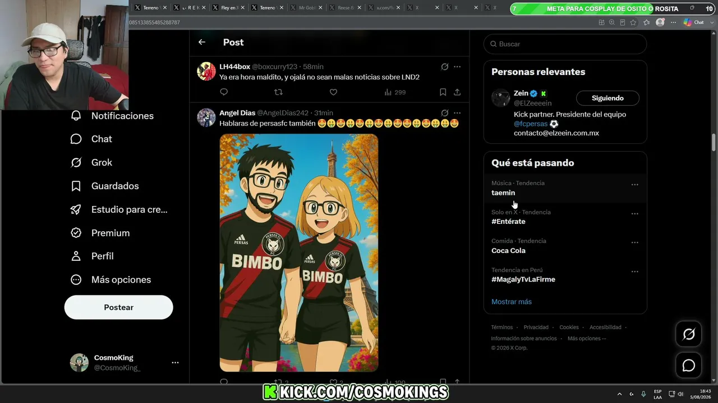The height and width of the screenshot is (403, 718).
Task: Open the Grok icon in sidebar
Action: 76,162
